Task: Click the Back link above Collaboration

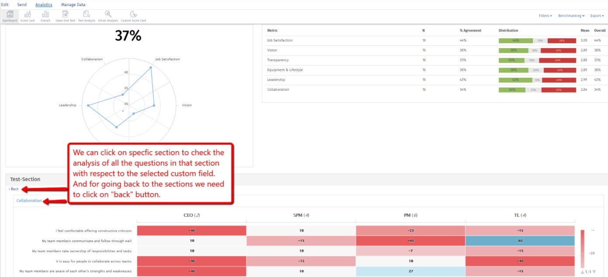Action: [14, 189]
